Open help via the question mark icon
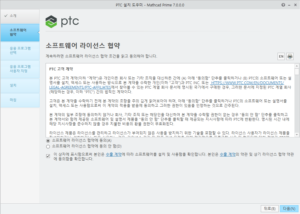The width and height of the screenshot is (300, 214). (283, 5)
